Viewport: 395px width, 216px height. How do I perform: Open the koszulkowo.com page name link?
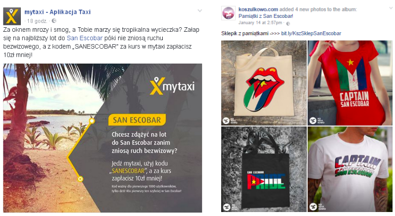point(258,9)
